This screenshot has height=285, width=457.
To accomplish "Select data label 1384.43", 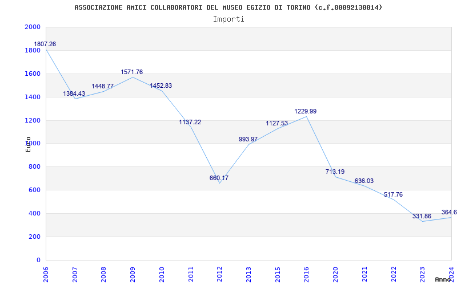I will point(74,93).
